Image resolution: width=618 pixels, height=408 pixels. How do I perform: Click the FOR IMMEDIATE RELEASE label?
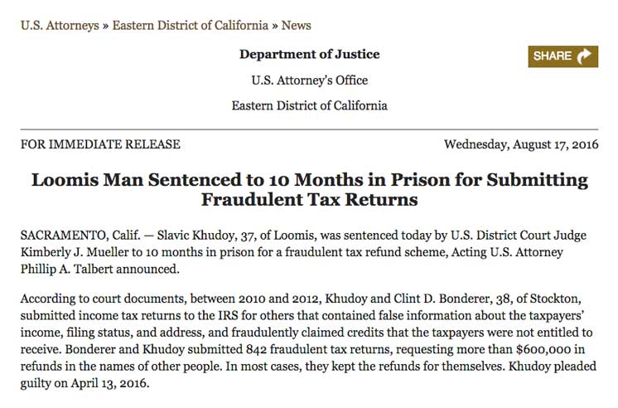(100, 144)
